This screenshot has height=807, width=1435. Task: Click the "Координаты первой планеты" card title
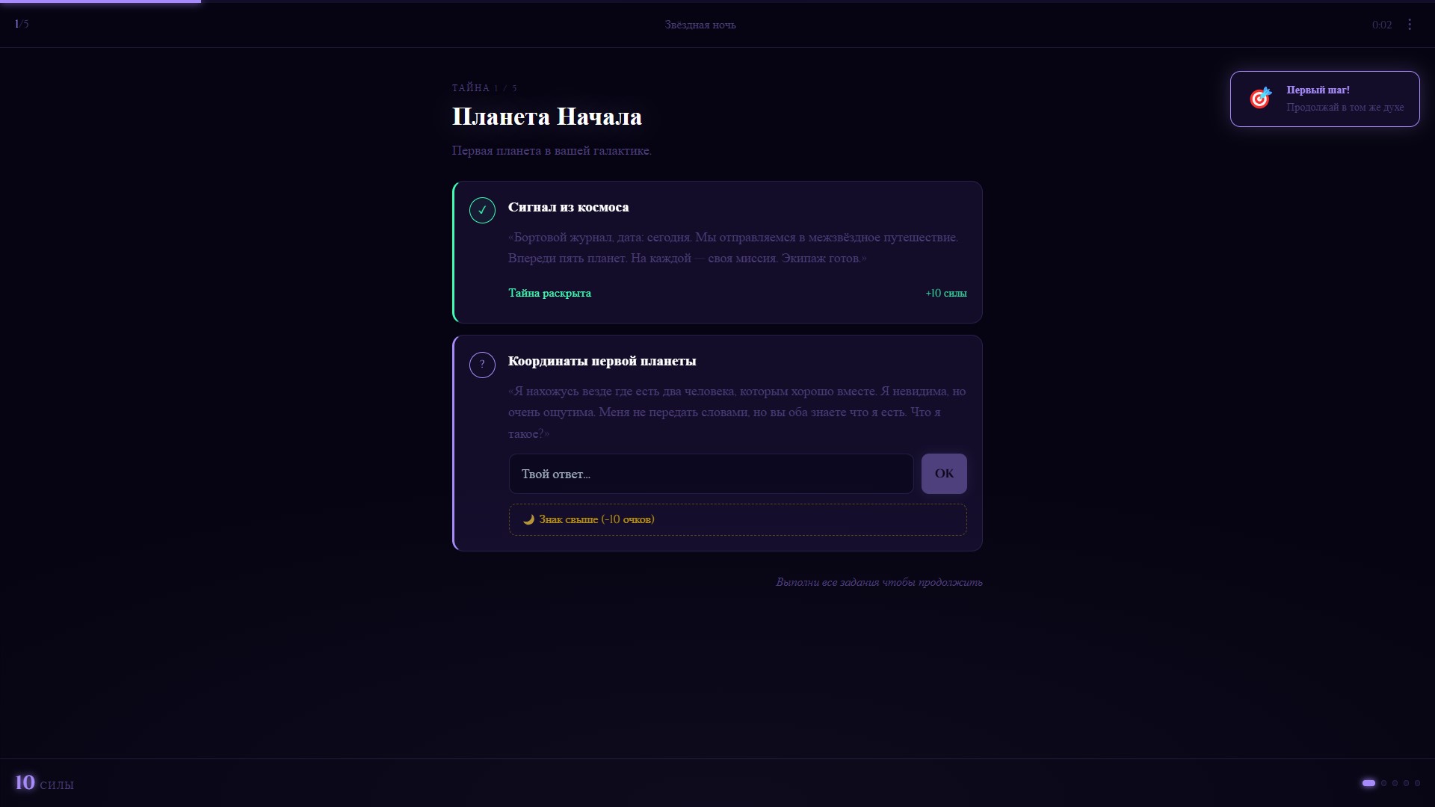pyautogui.click(x=602, y=361)
